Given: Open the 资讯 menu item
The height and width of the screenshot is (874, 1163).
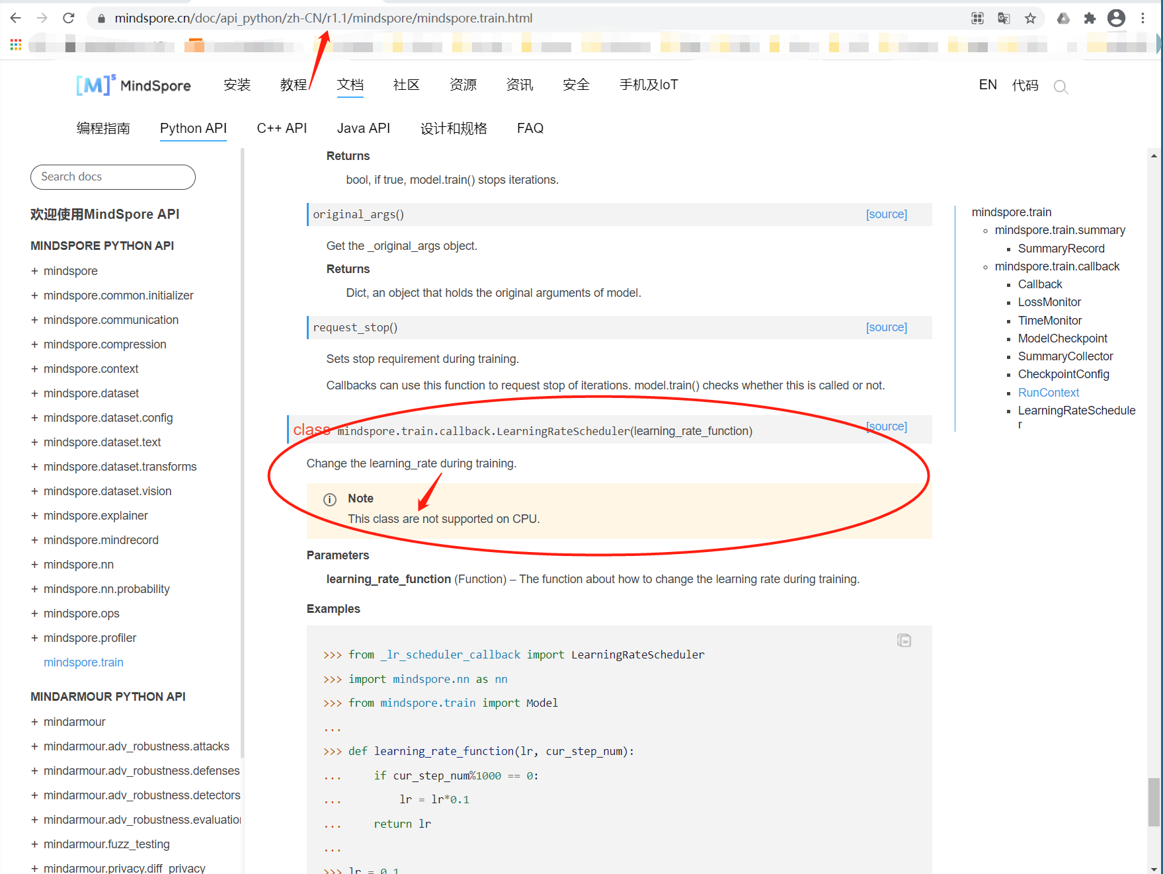Looking at the screenshot, I should coord(520,85).
